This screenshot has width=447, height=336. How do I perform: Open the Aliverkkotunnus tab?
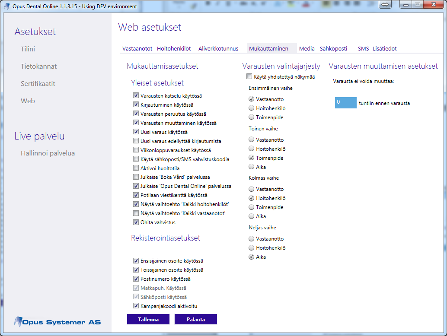click(218, 49)
